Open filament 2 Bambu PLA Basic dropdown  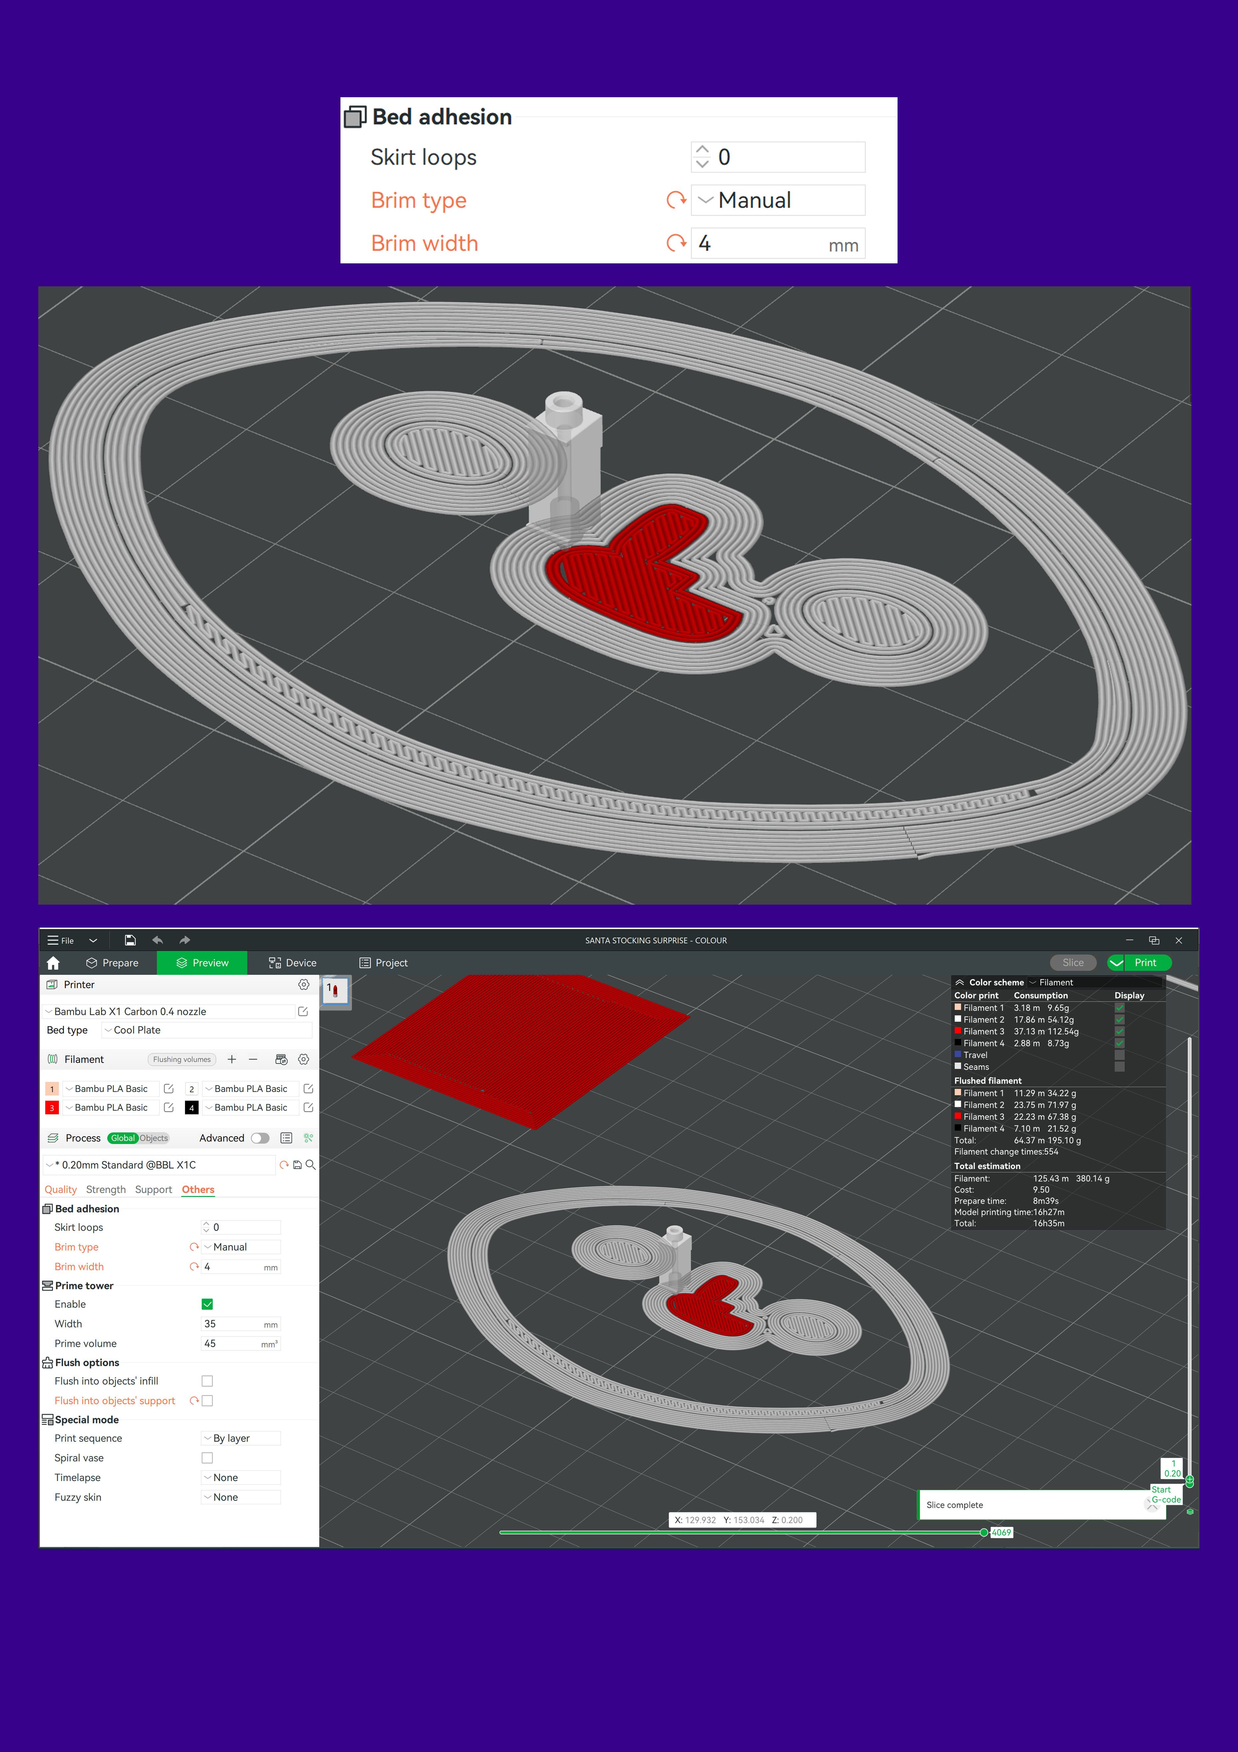coord(250,1089)
